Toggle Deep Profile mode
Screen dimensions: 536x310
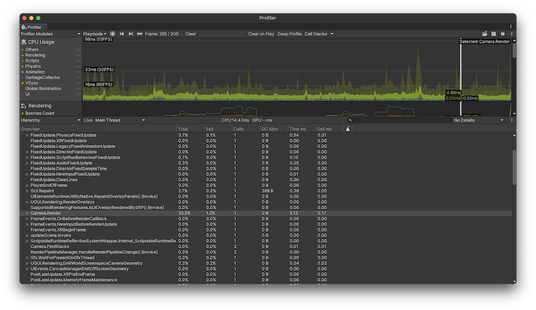pos(289,34)
